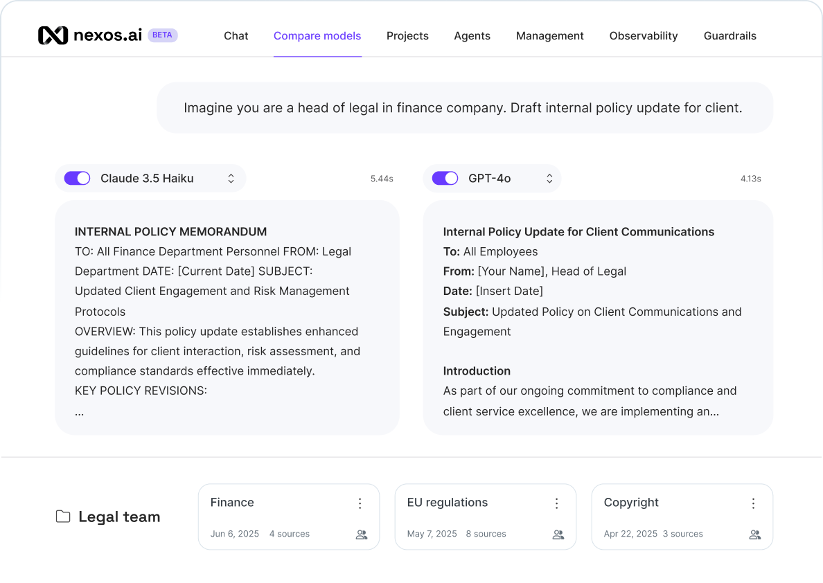The height and width of the screenshot is (583, 823).
Task: Go to the Projects tab
Action: (x=407, y=36)
